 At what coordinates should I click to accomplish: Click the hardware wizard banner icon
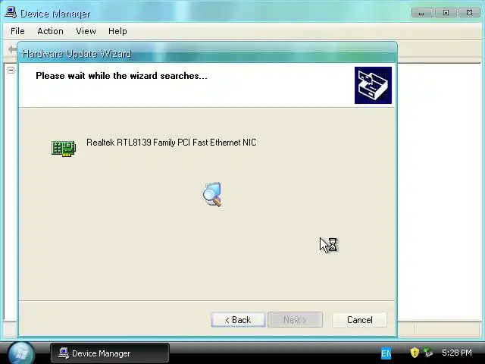(x=373, y=85)
